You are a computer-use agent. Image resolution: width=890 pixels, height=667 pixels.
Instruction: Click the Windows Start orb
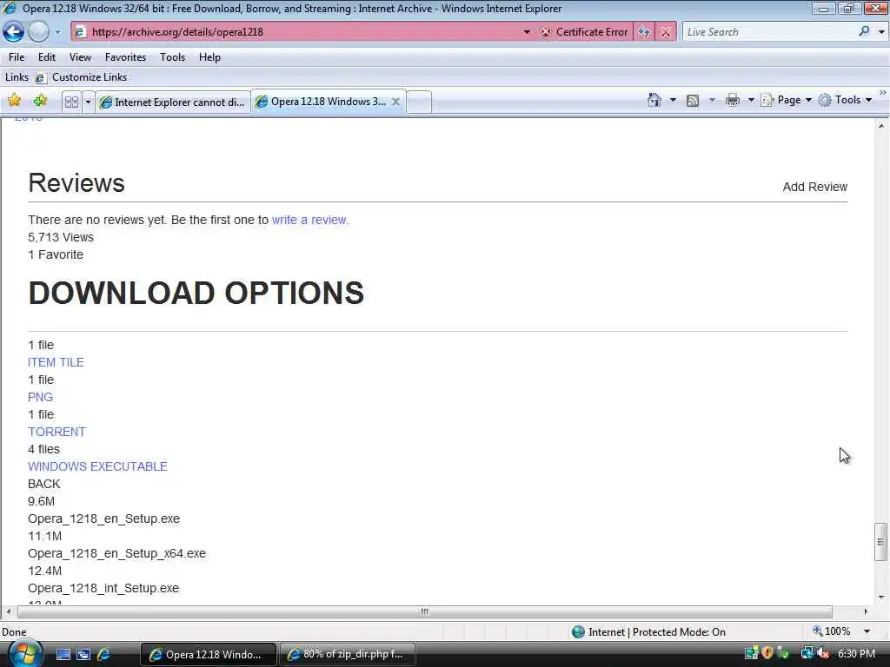point(24,654)
